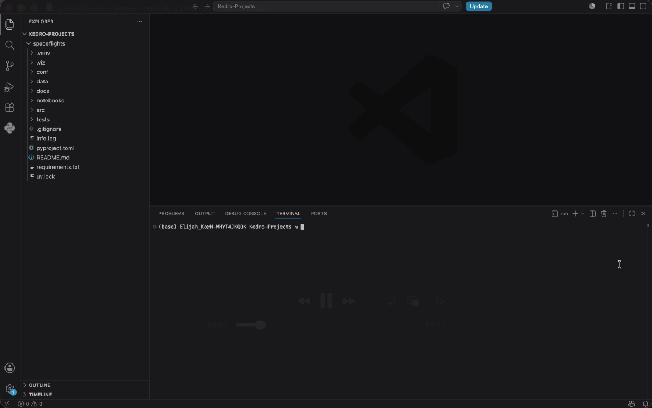Open the Accounts menu icon
Viewport: 652px width, 408px height.
(x=9, y=368)
